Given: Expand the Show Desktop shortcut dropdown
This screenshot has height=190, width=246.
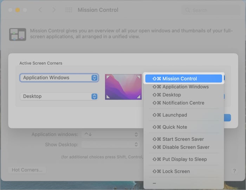Looking at the screenshot, I should click(110, 145).
